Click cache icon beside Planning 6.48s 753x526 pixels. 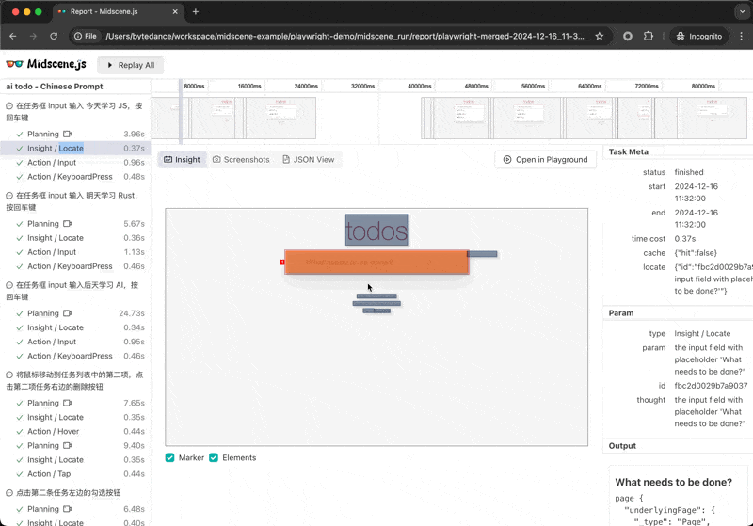click(67, 509)
